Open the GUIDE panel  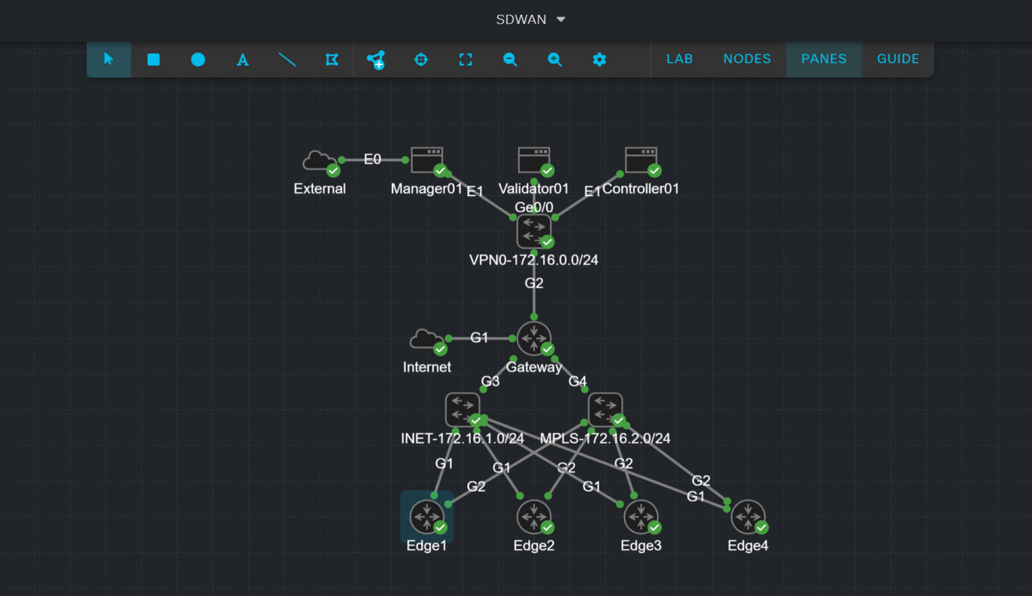tap(897, 59)
